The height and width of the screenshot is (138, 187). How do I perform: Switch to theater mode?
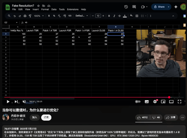(x=171, y=102)
